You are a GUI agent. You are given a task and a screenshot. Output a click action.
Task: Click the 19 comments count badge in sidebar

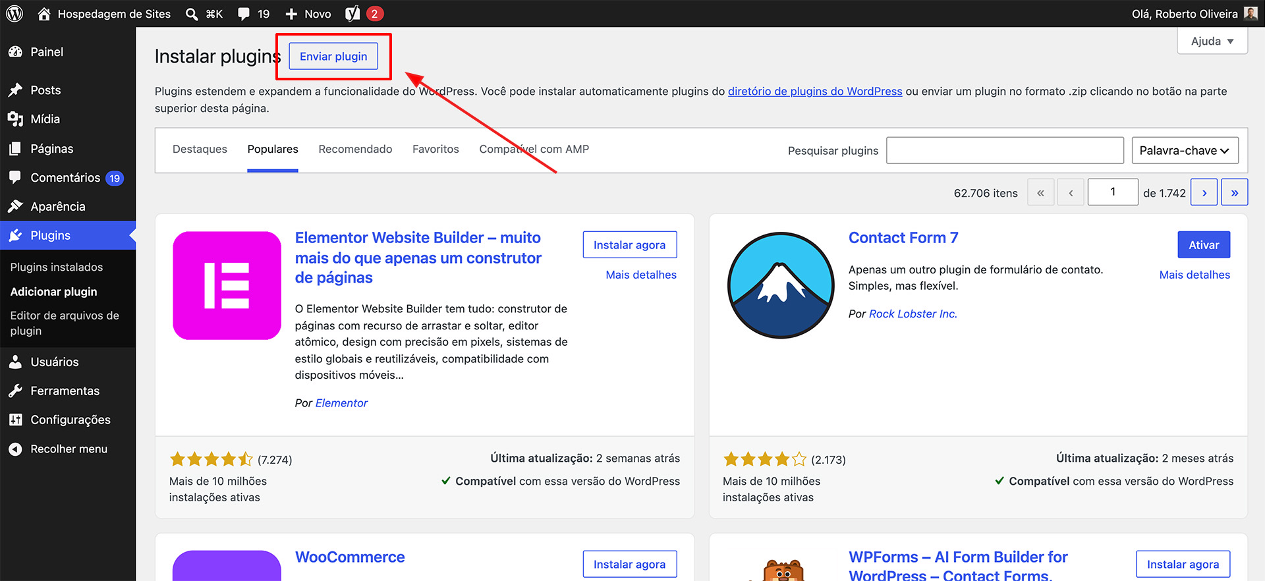pyautogui.click(x=115, y=178)
